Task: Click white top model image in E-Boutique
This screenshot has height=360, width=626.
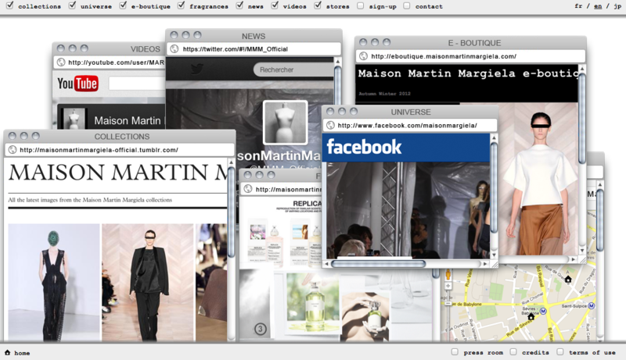Action: [x=538, y=179]
